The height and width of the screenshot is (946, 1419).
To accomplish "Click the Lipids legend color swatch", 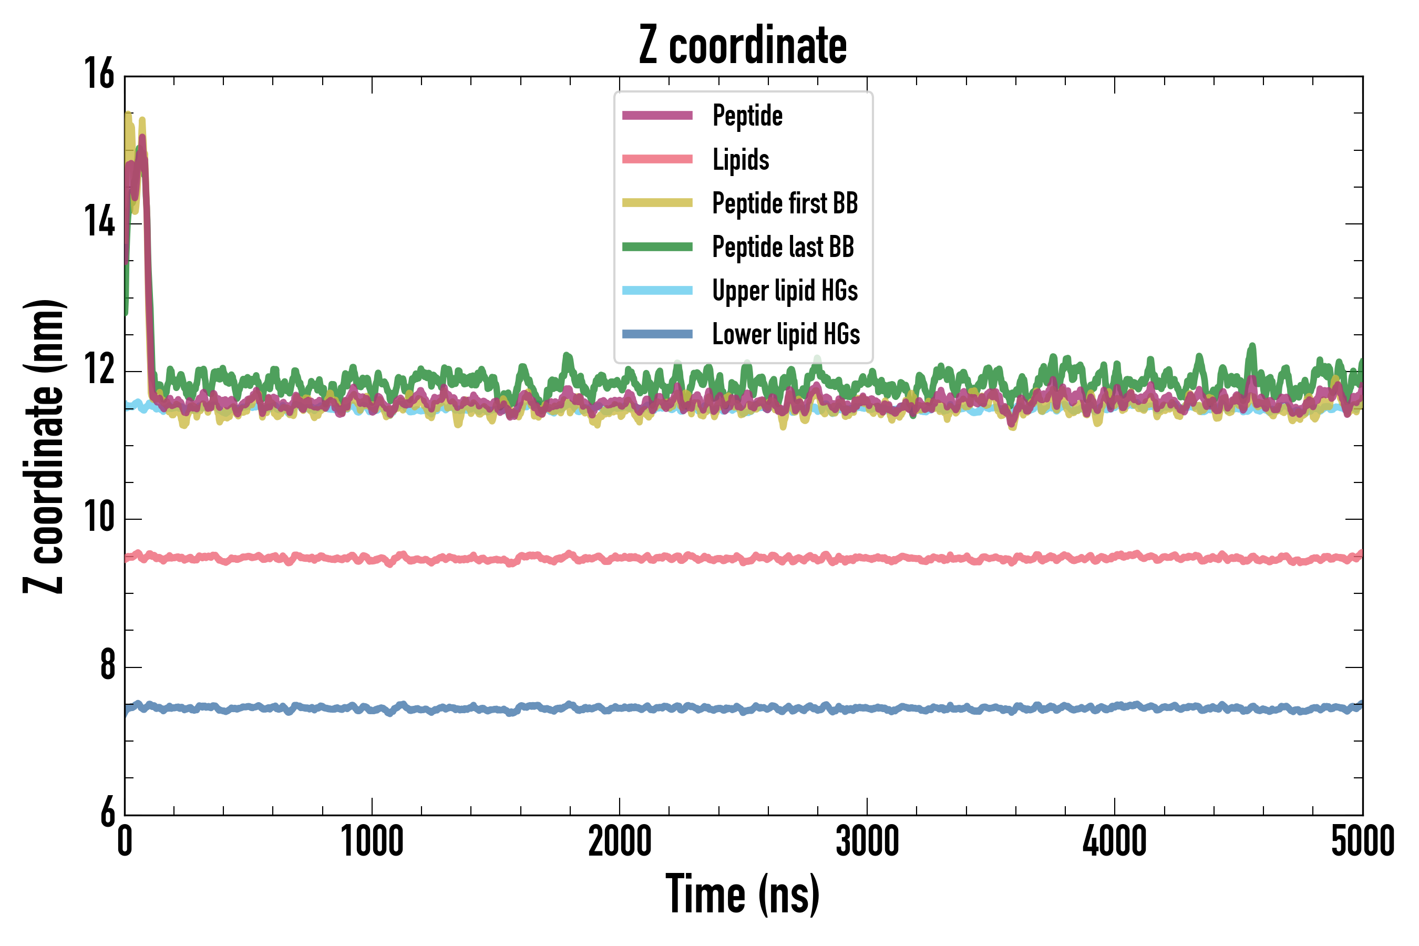I will click(x=657, y=159).
